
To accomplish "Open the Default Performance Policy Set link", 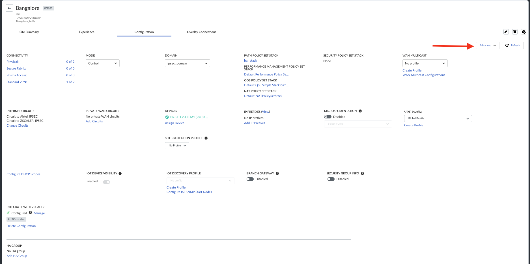I will point(266,74).
